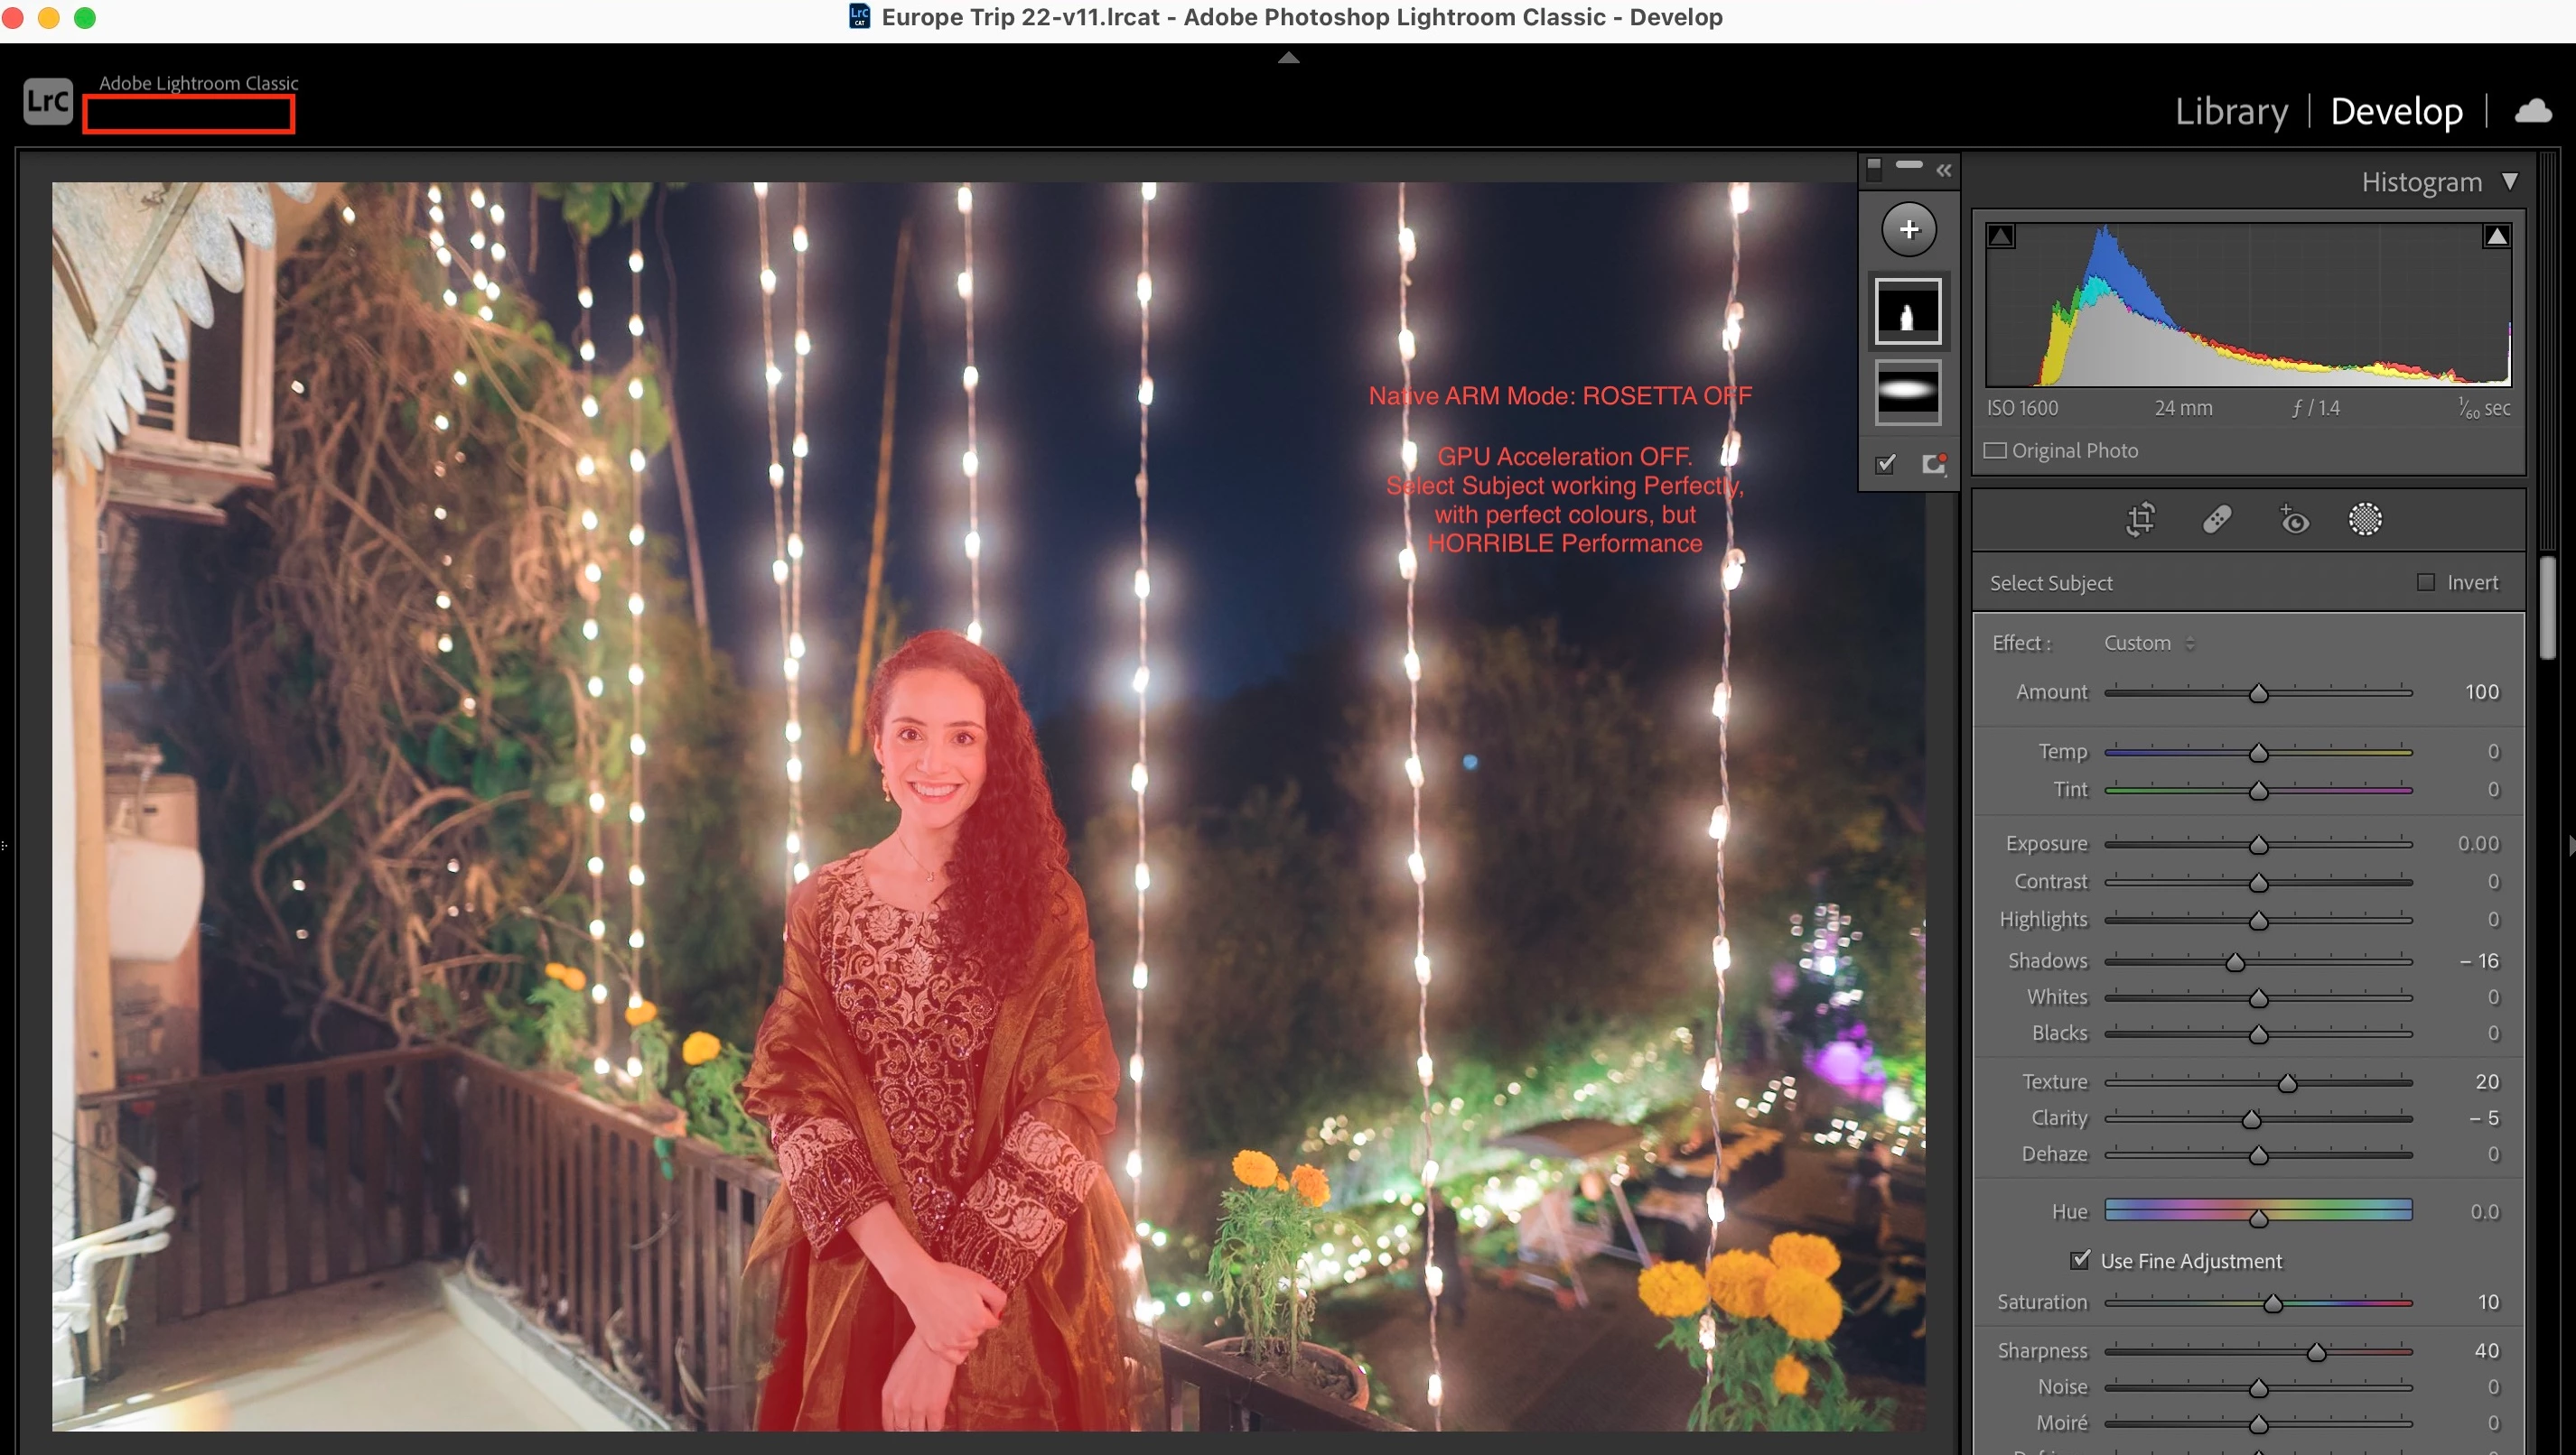Toggle highlight clipping indicator in histogram

(x=2496, y=236)
